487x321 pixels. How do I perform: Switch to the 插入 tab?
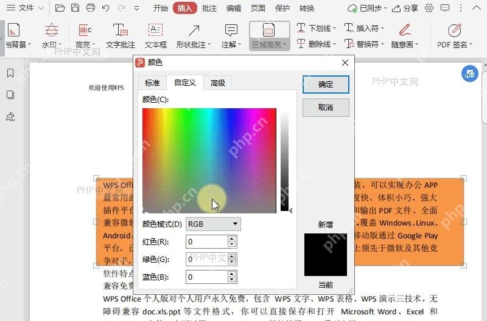(185, 8)
